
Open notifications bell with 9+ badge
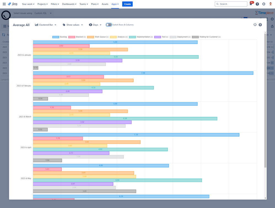[251, 4]
